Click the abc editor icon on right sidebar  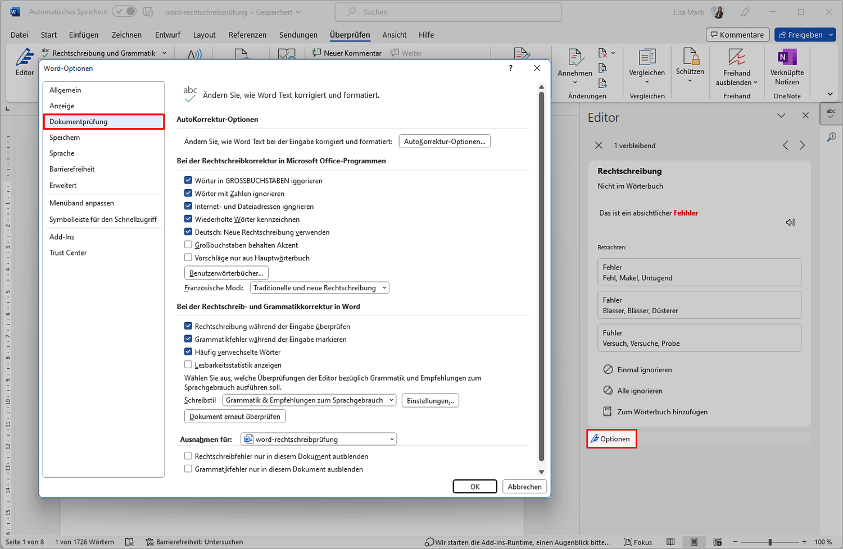[x=831, y=113]
